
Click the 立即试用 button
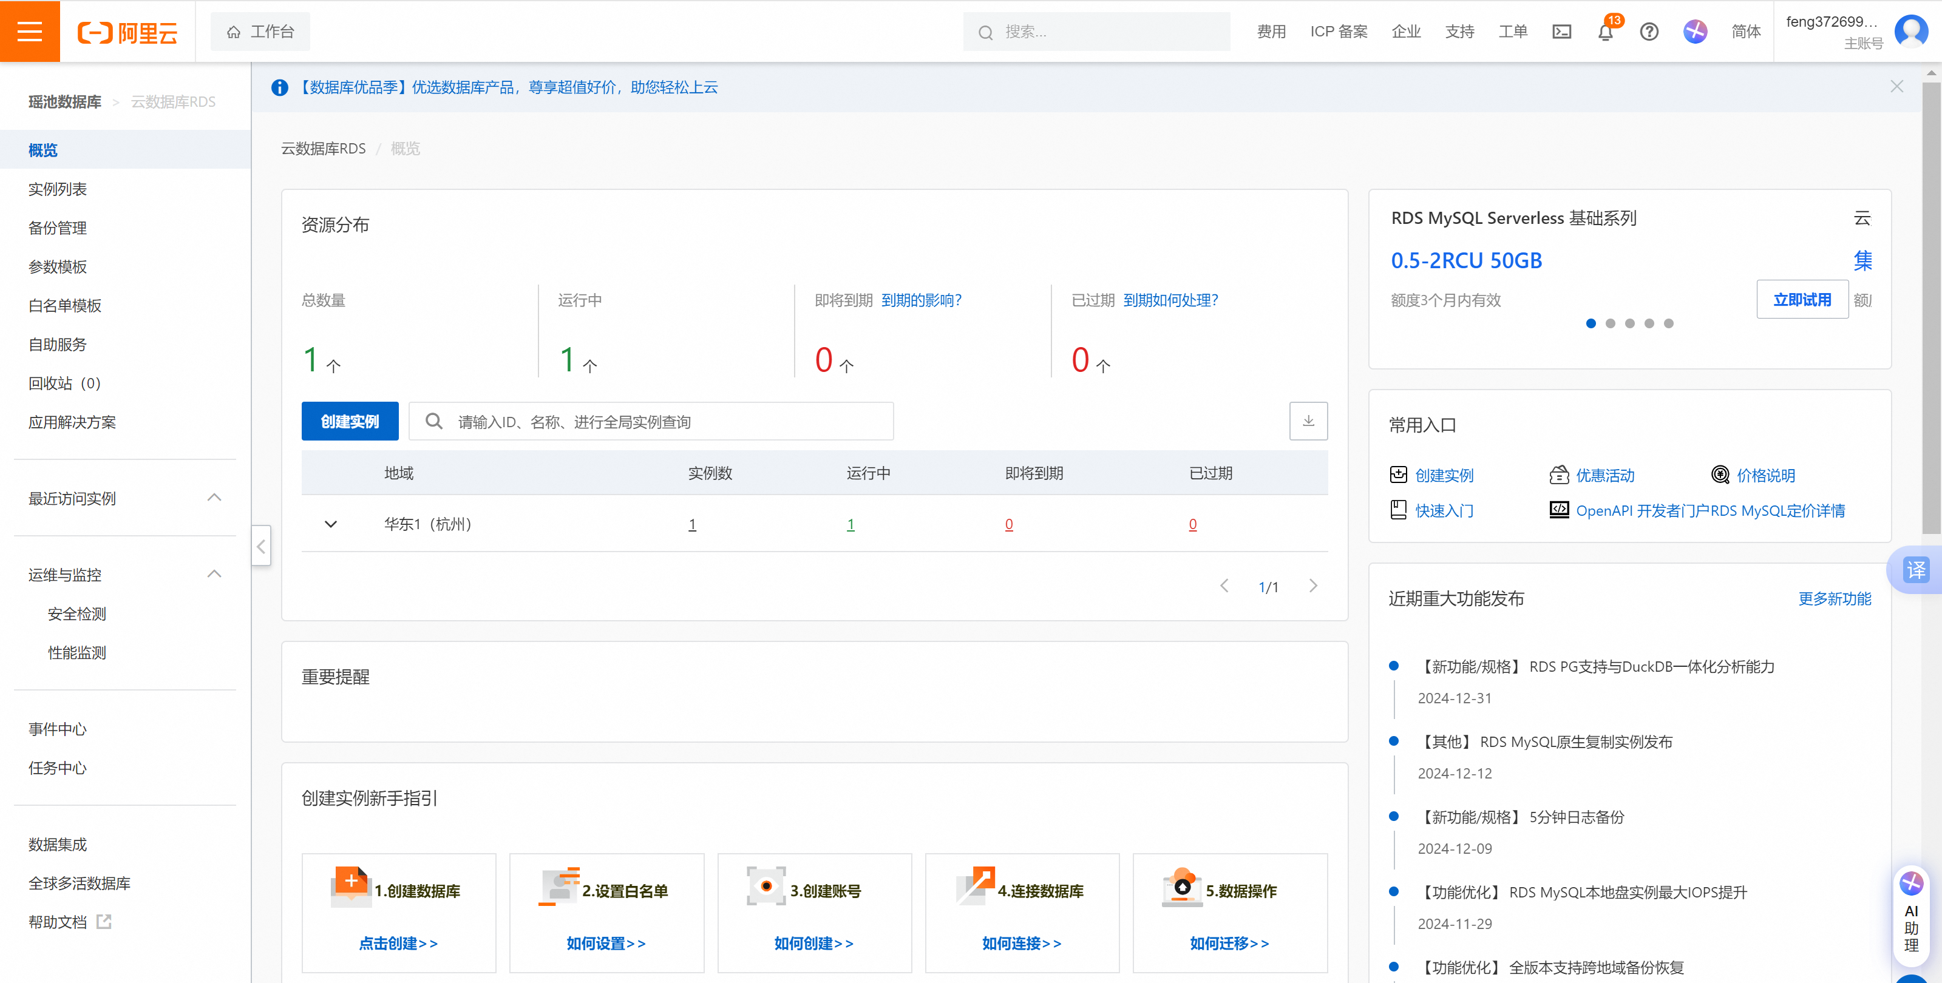coord(1802,299)
